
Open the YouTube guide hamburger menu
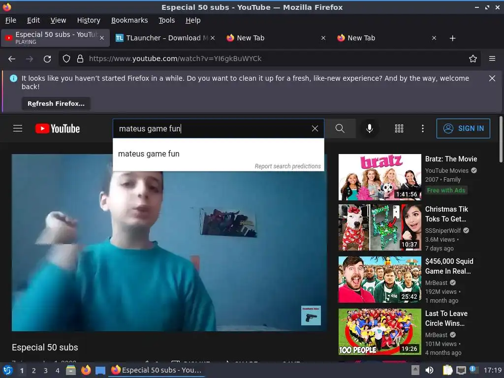[18, 128]
